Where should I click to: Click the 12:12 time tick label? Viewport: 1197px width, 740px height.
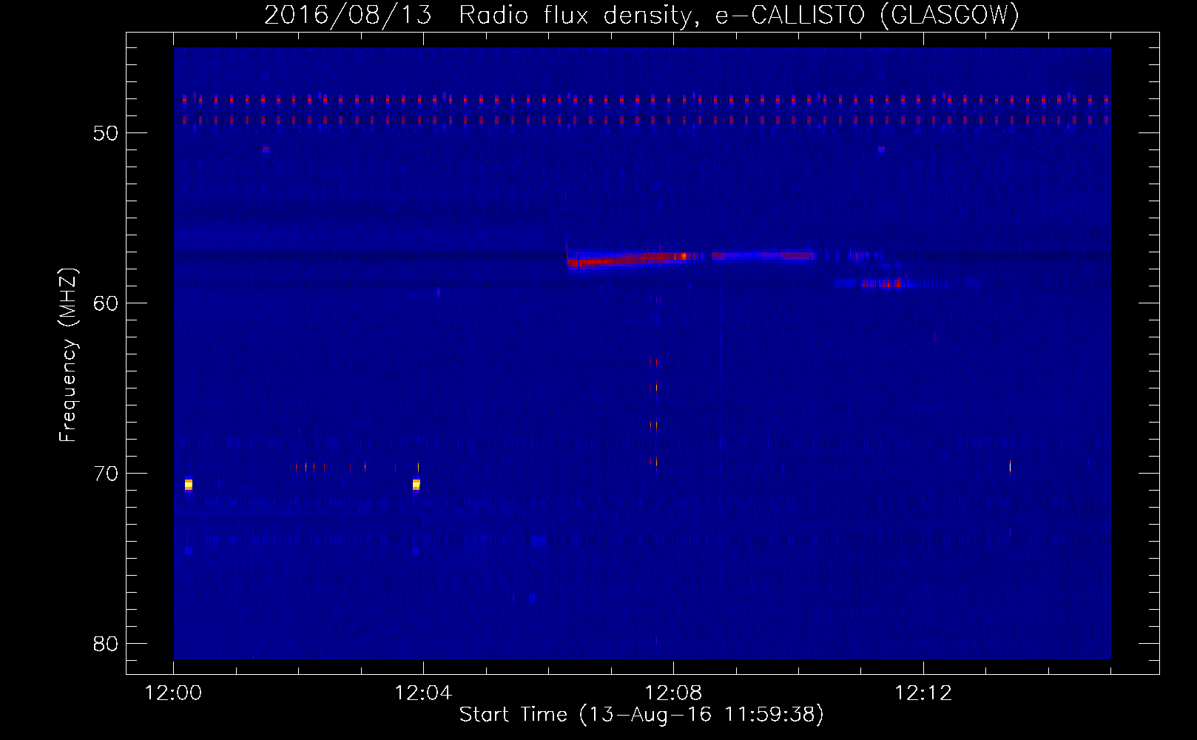(x=923, y=693)
